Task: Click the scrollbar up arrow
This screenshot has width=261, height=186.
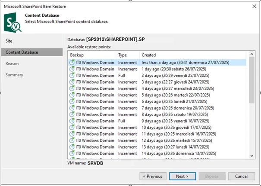Action: pos(252,54)
